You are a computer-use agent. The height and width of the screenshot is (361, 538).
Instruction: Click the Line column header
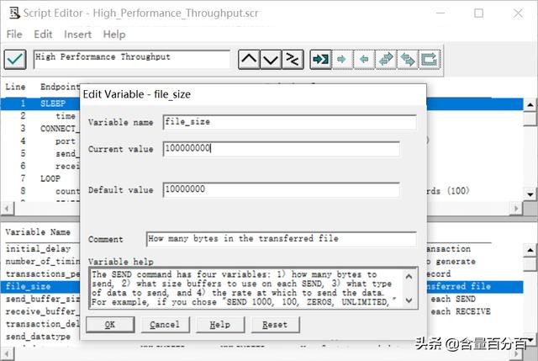15,87
